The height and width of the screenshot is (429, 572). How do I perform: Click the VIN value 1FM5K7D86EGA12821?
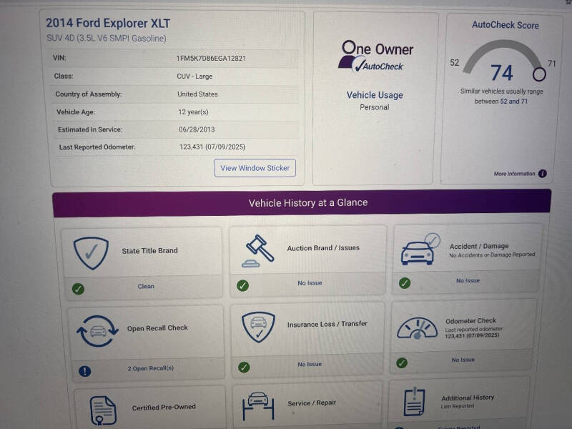click(x=211, y=59)
